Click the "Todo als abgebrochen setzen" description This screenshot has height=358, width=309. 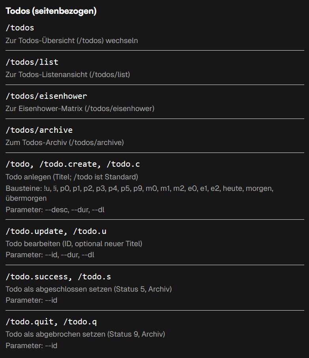click(85, 334)
